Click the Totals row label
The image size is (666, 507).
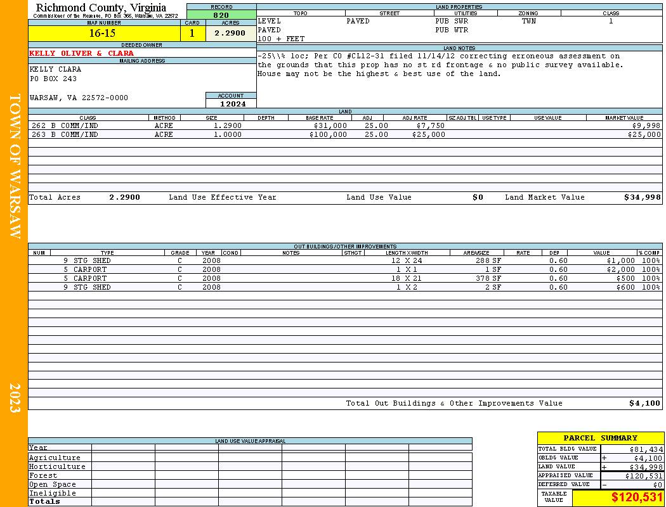[44, 501]
